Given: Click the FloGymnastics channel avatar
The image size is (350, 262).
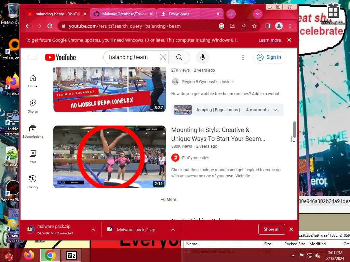Looking at the screenshot, I should coord(175,158).
